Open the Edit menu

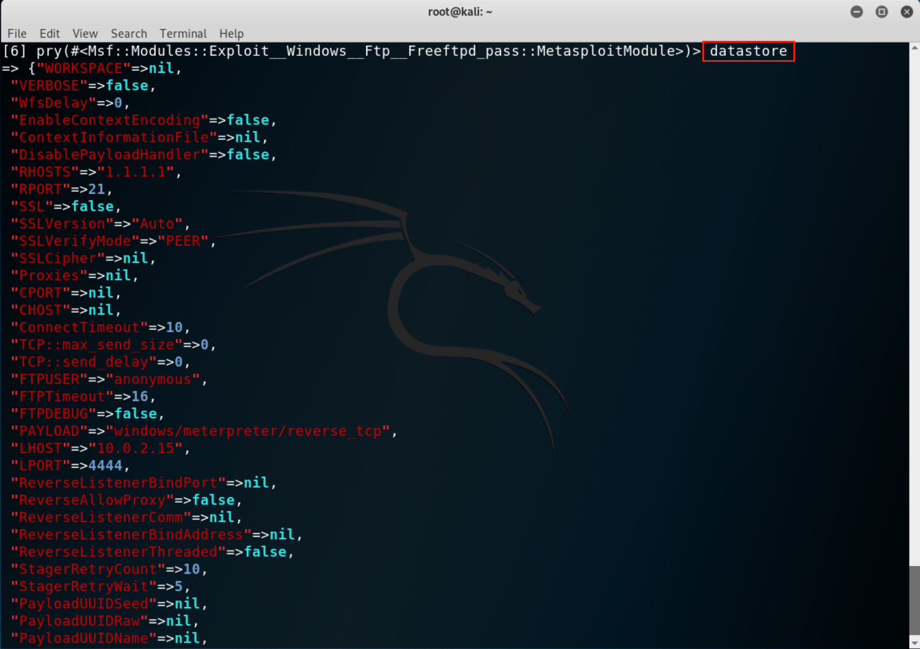(x=49, y=33)
